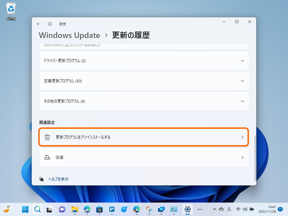Expand その他の更新プログラム (4) section
288x216 pixels.
pos(144,101)
